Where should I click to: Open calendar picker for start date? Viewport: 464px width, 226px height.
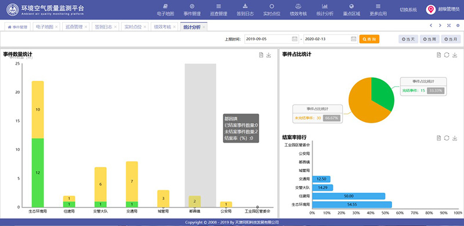295,39
